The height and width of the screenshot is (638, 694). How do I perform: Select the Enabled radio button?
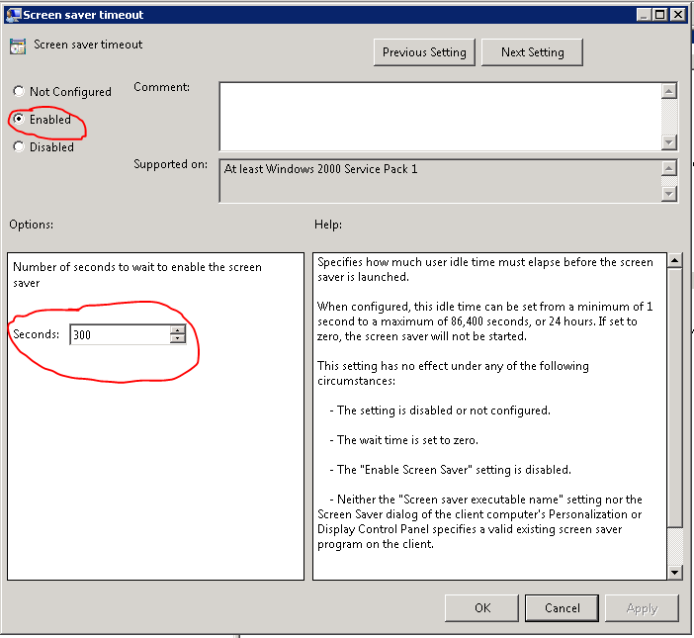click(19, 120)
